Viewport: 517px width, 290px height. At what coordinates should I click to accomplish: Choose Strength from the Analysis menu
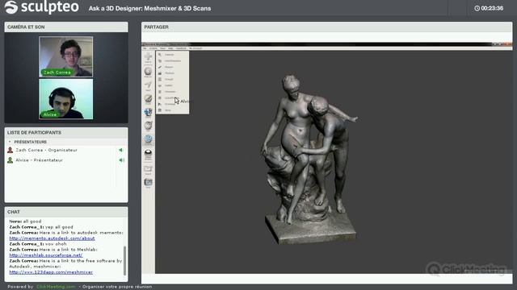(172, 79)
